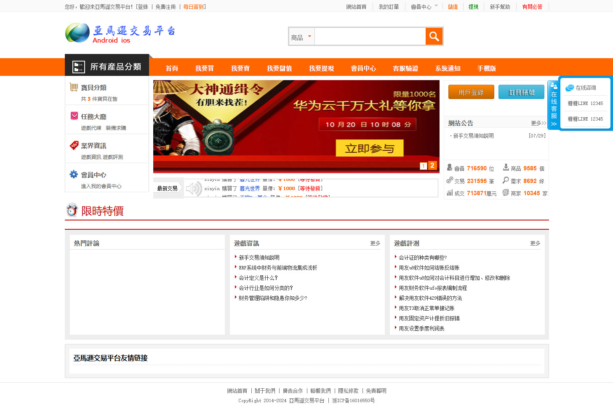Screen dimensions: 613x411
Task: Switch banner to slide 1
Action: 423,166
